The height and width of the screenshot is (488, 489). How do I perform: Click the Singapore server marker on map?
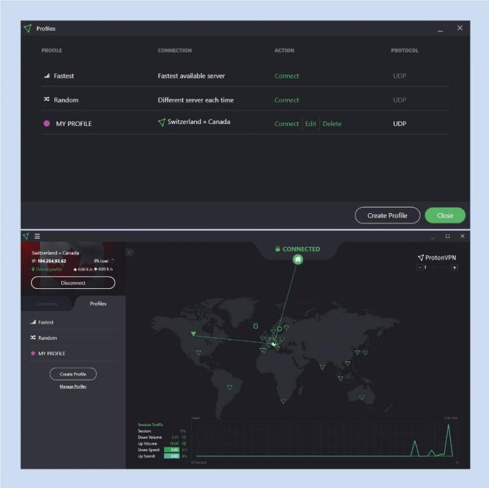tap(341, 379)
